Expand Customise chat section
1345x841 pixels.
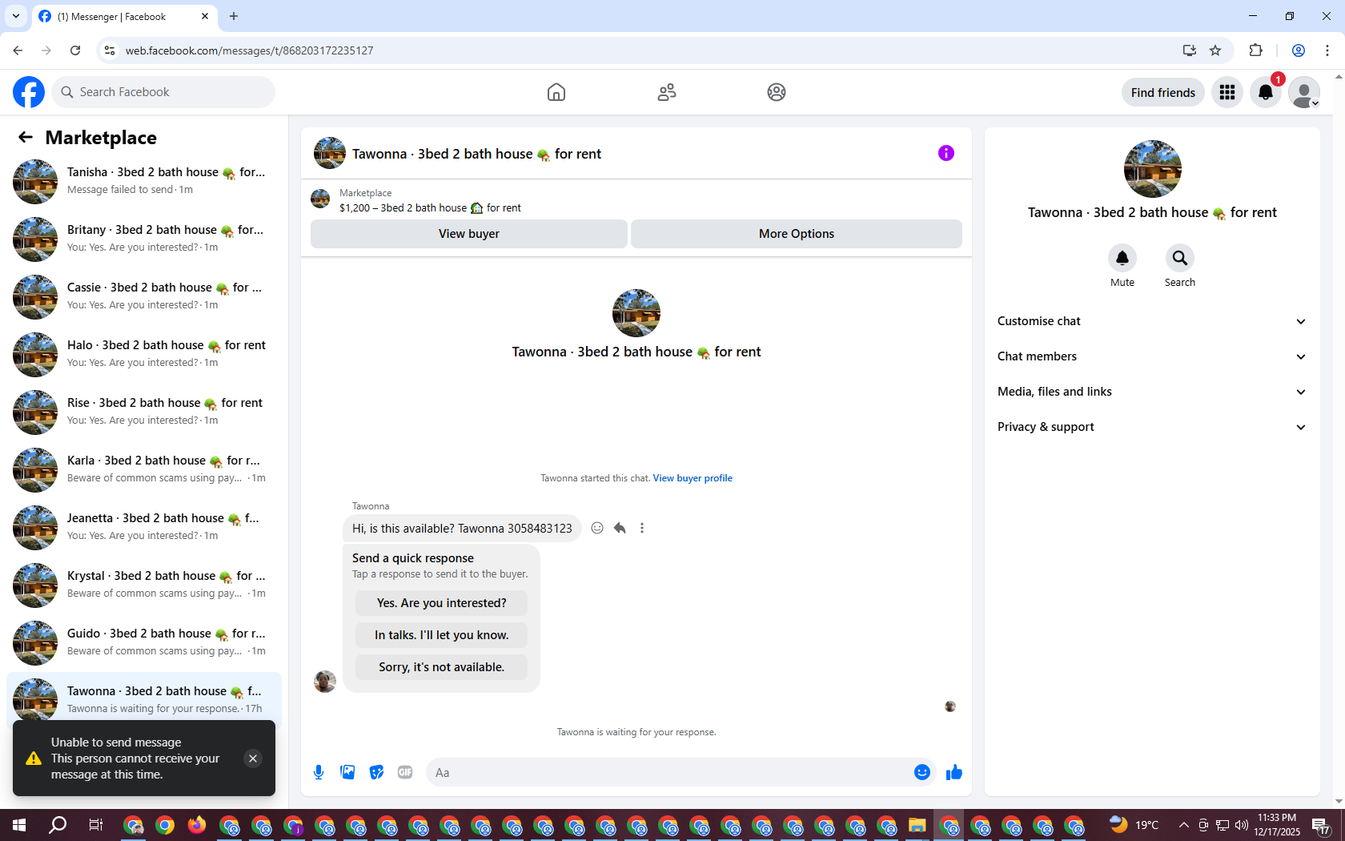(1152, 321)
